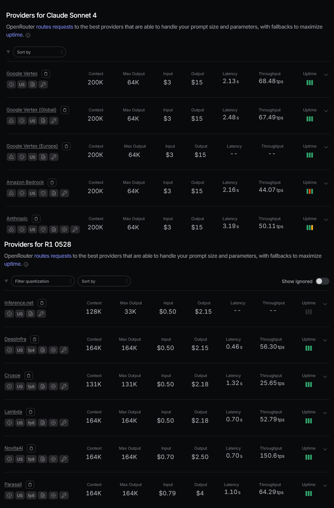This screenshot has width=334, height=508.
Task: Click the key icon in the Anthropic row
Action: 75,229
